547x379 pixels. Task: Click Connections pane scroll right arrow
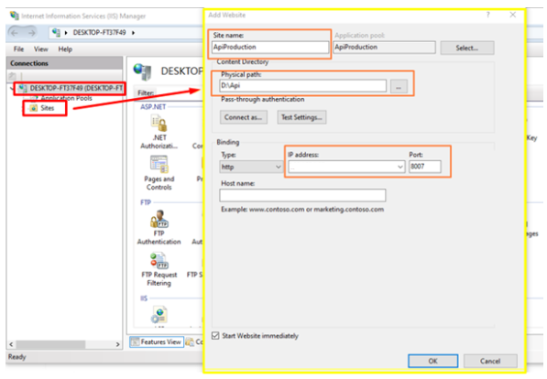(x=118, y=344)
